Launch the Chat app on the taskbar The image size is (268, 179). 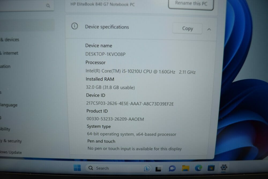point(172,168)
